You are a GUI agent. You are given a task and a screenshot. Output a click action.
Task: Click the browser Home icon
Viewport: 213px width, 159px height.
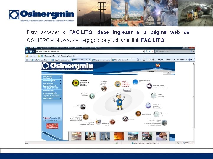click(138, 59)
